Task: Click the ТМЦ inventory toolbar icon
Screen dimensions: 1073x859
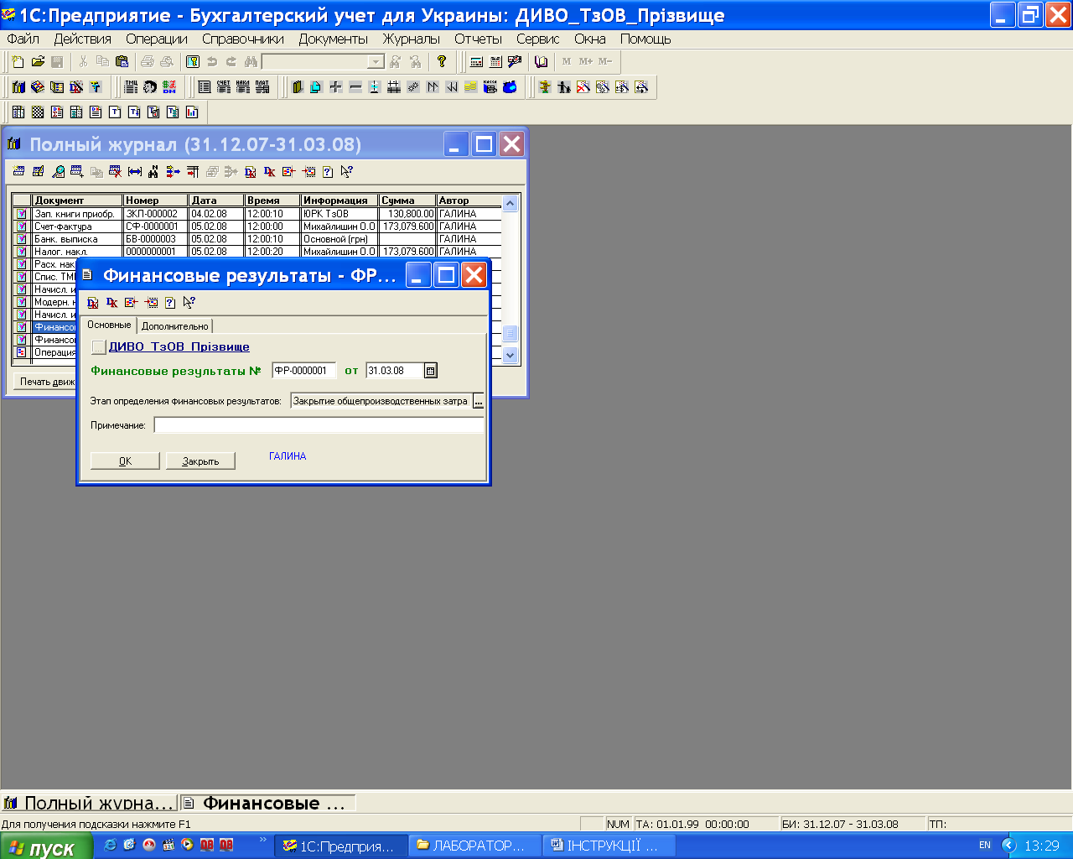Action: [x=132, y=86]
